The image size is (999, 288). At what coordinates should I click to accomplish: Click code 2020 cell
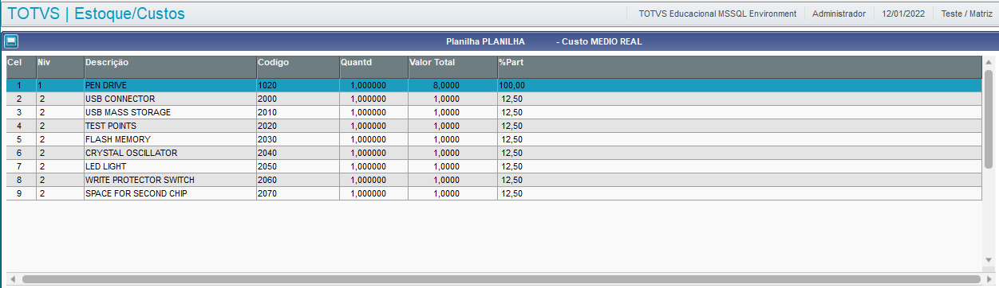click(298, 126)
